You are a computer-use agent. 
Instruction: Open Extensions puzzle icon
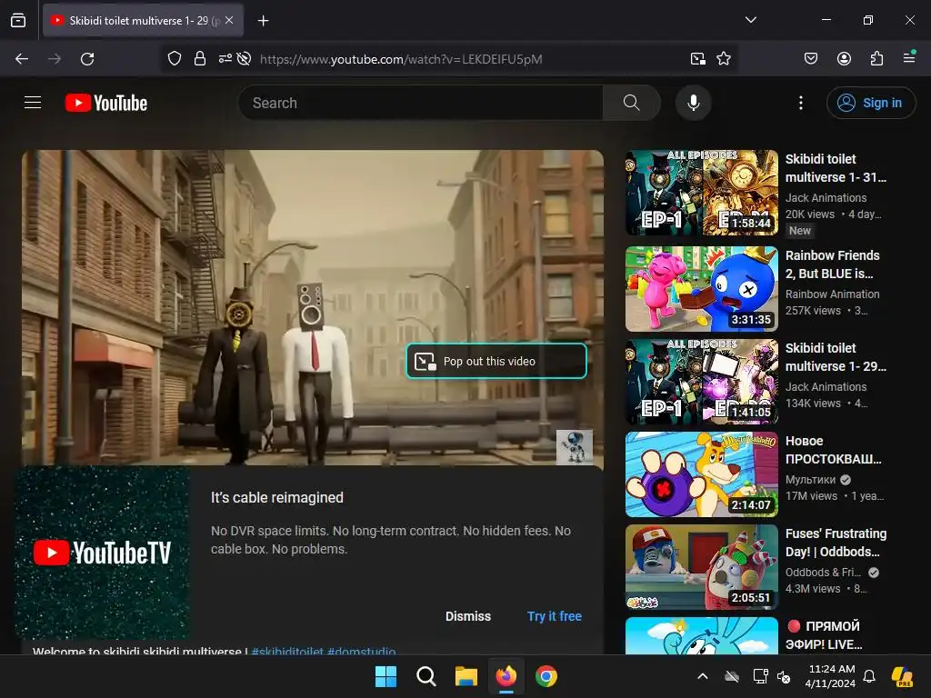(876, 58)
